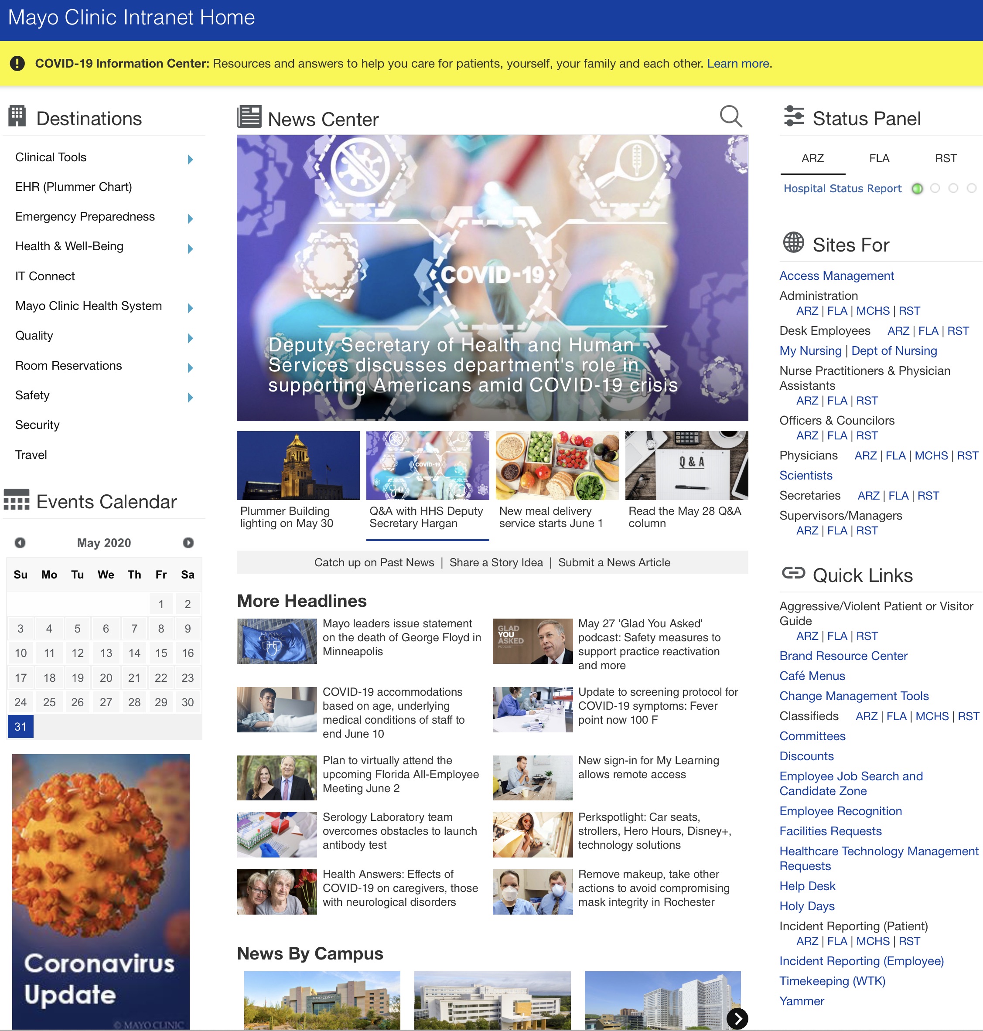983x1031 pixels.
Task: Click the News Center newspaper icon
Action: (x=249, y=116)
